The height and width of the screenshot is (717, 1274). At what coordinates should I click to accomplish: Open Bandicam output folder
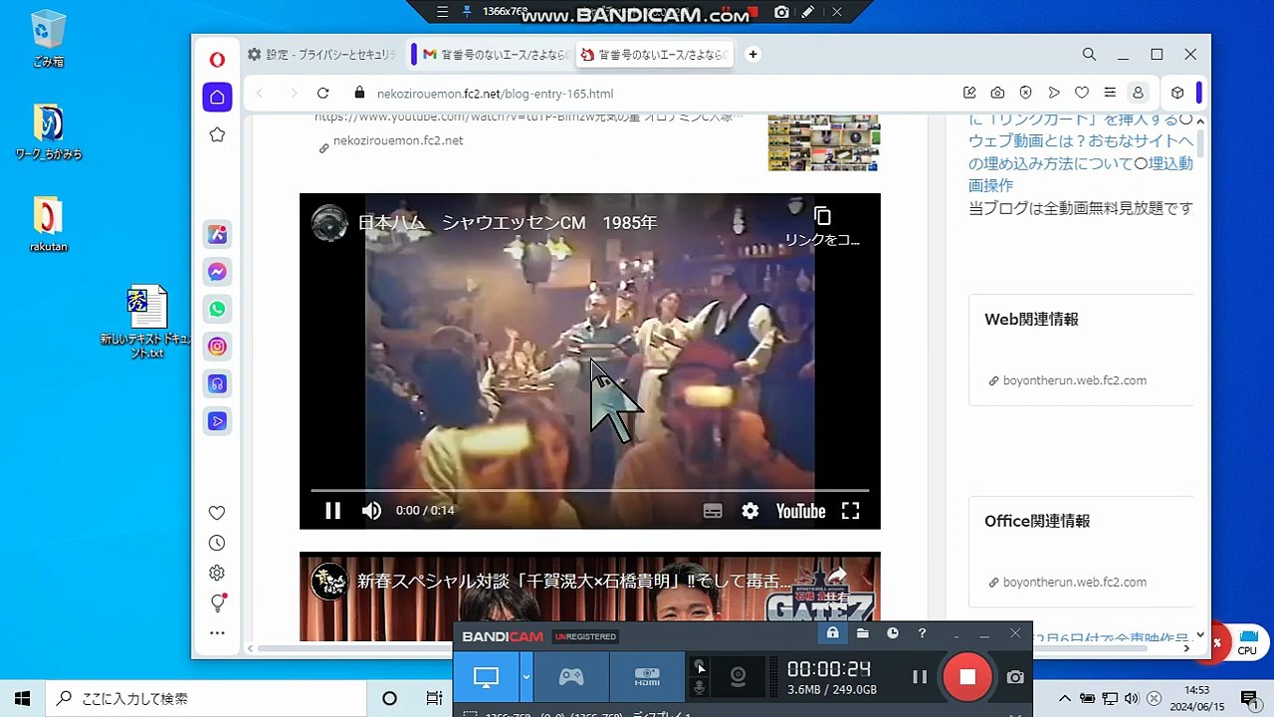pyautogui.click(x=863, y=633)
